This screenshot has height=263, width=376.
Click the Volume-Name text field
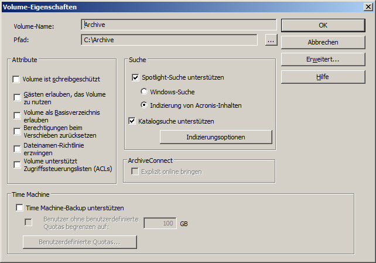click(179, 25)
